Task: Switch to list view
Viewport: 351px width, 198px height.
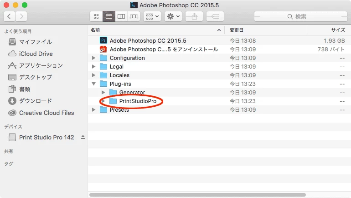Action: [x=109, y=16]
